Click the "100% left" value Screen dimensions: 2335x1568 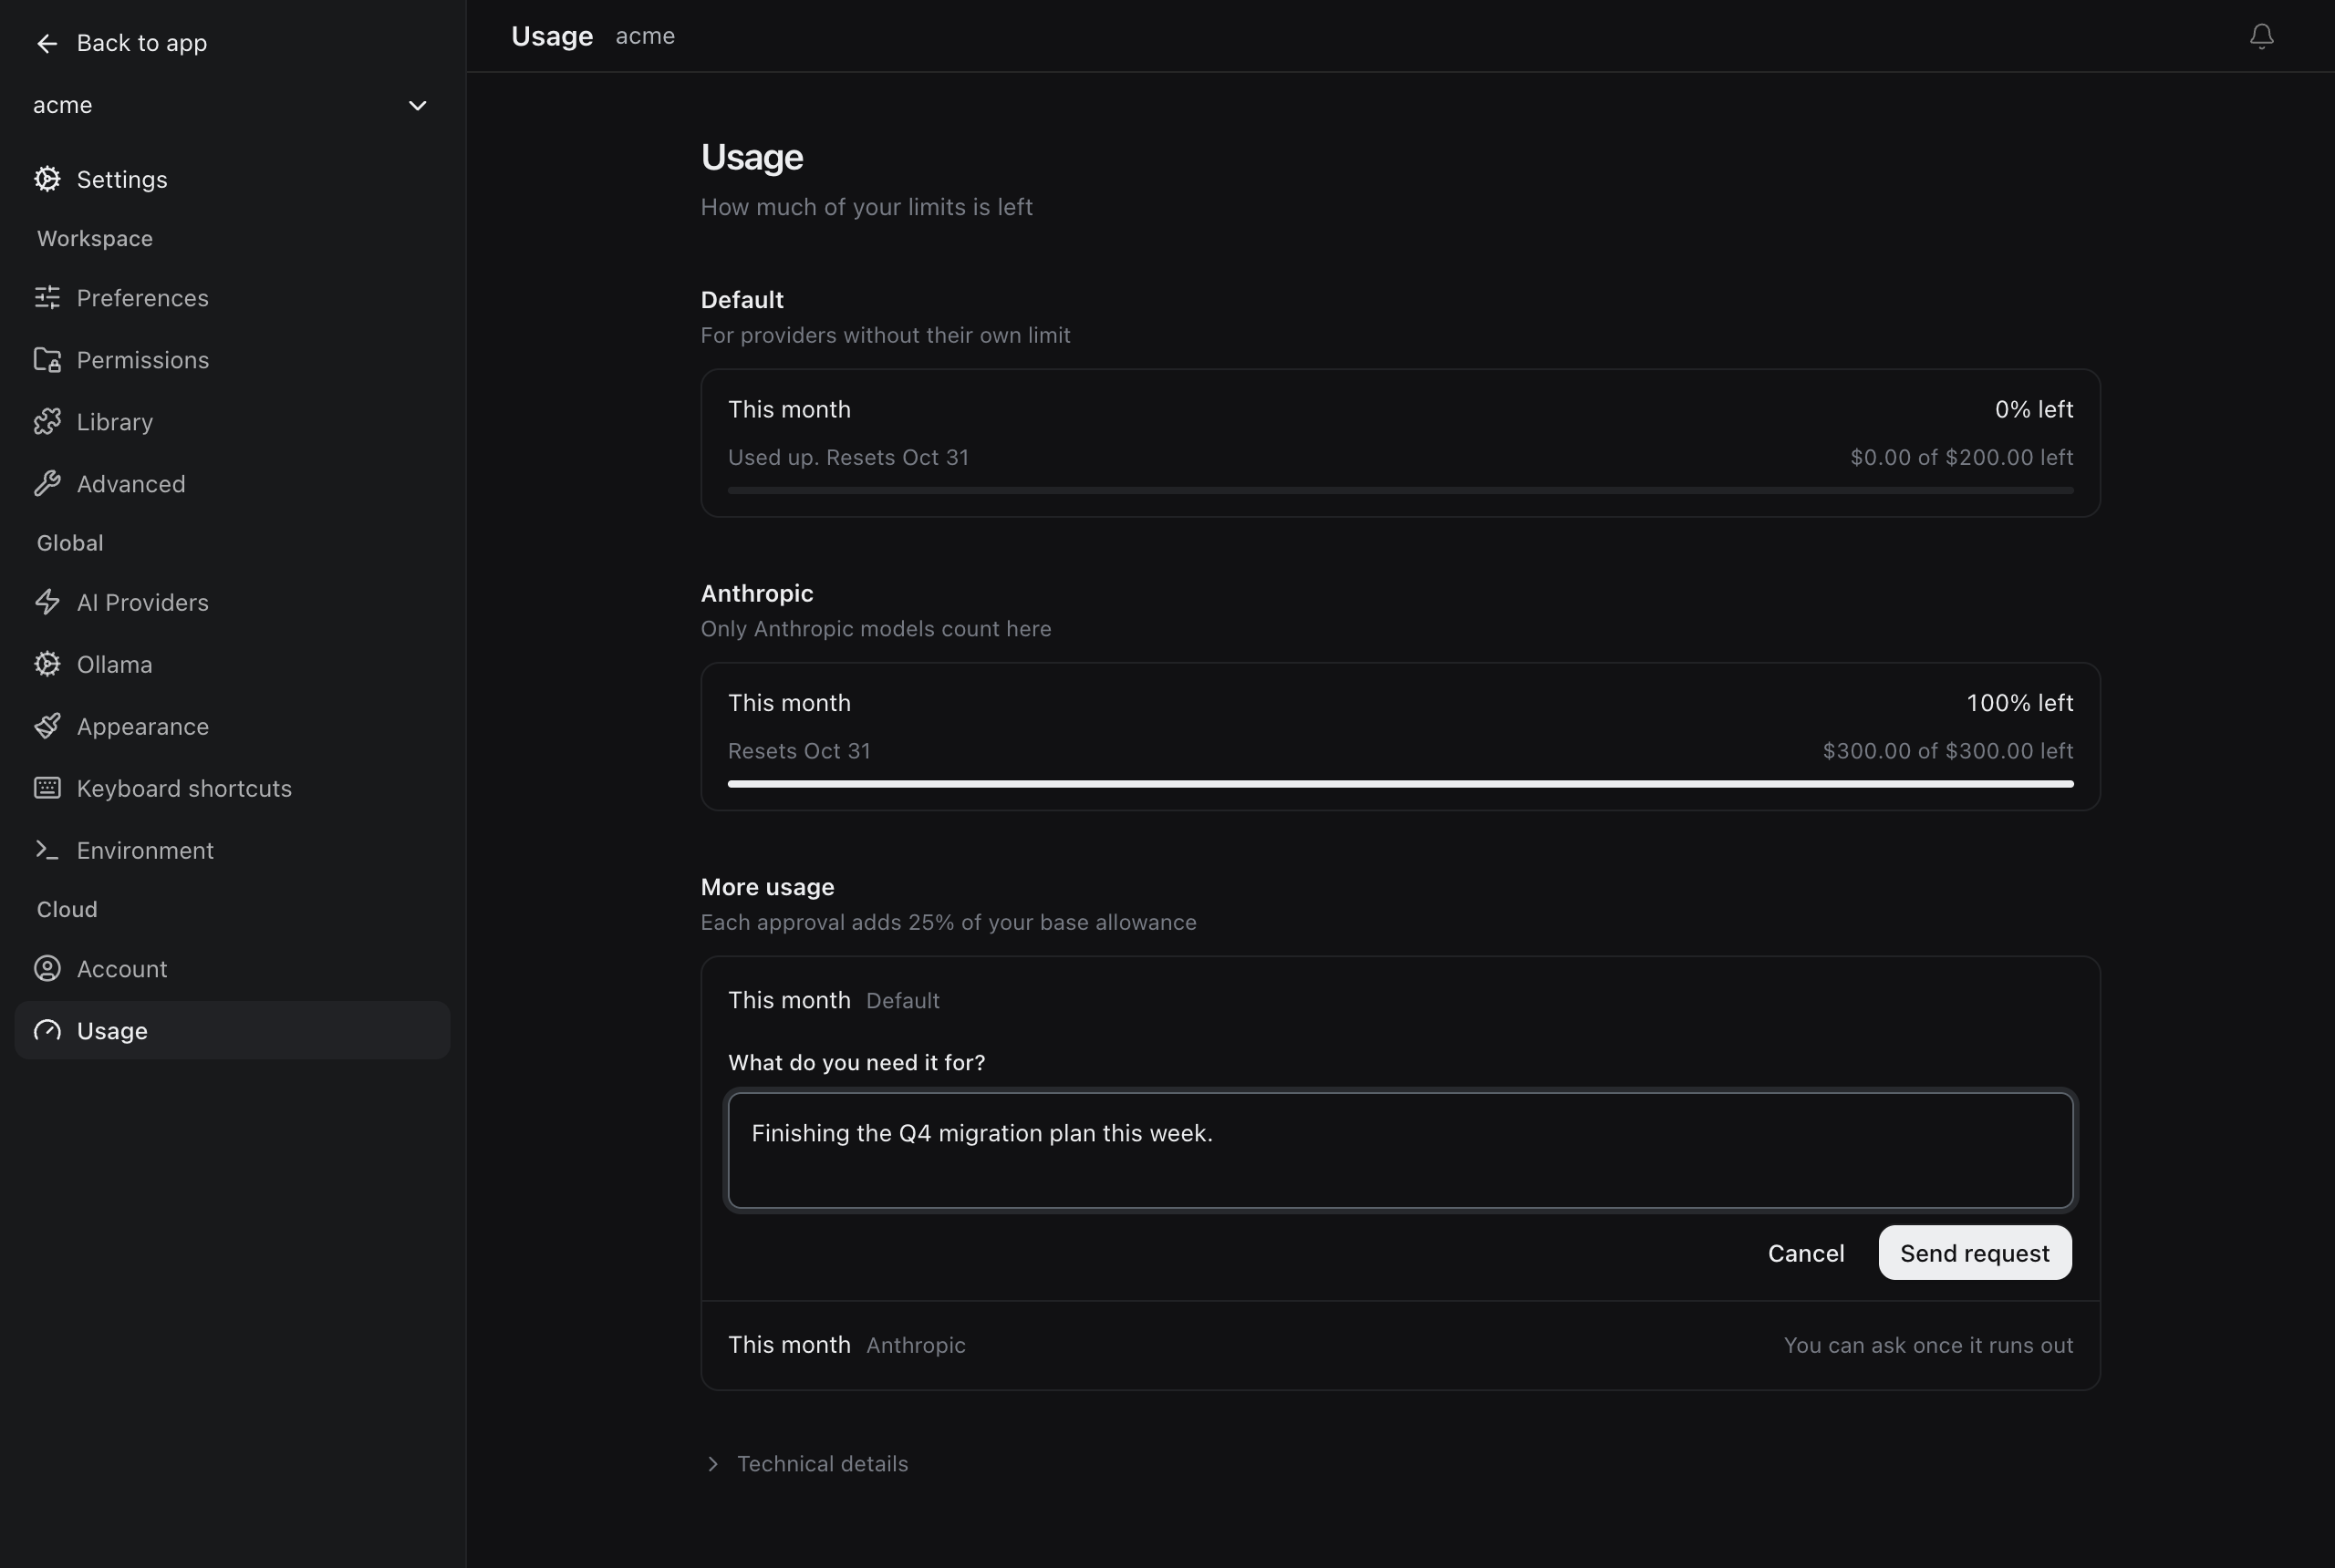[x=2019, y=703]
